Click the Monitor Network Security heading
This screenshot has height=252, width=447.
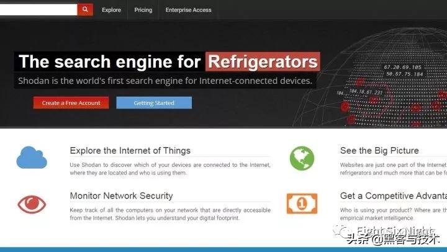(x=121, y=196)
